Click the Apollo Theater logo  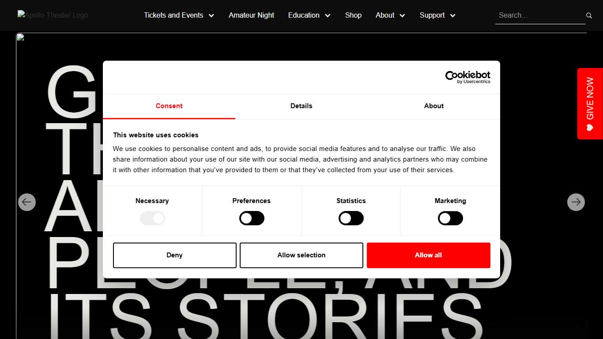[53, 15]
